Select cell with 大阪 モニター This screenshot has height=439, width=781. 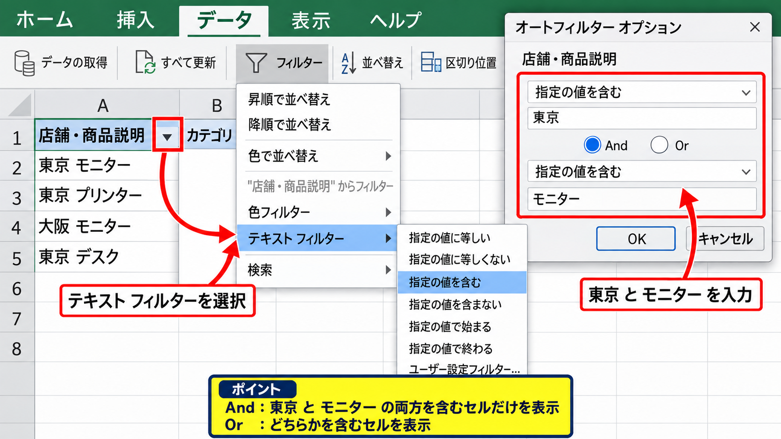pyautogui.click(x=106, y=226)
